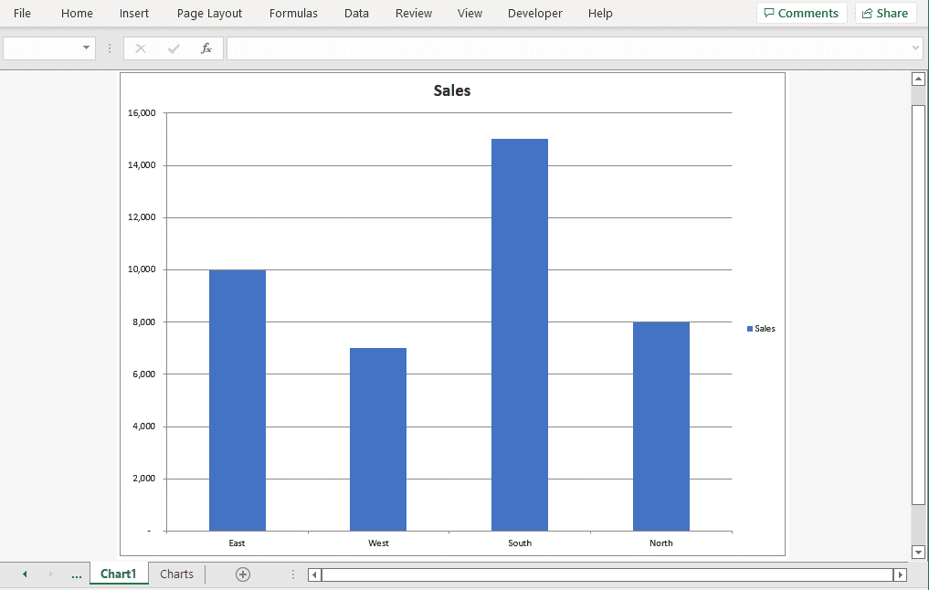This screenshot has height=590, width=929.
Task: Click the previous sheet navigation arrow
Action: (25, 574)
